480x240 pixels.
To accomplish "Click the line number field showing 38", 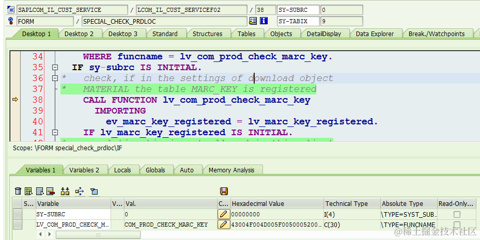I will pyautogui.click(x=266, y=10).
